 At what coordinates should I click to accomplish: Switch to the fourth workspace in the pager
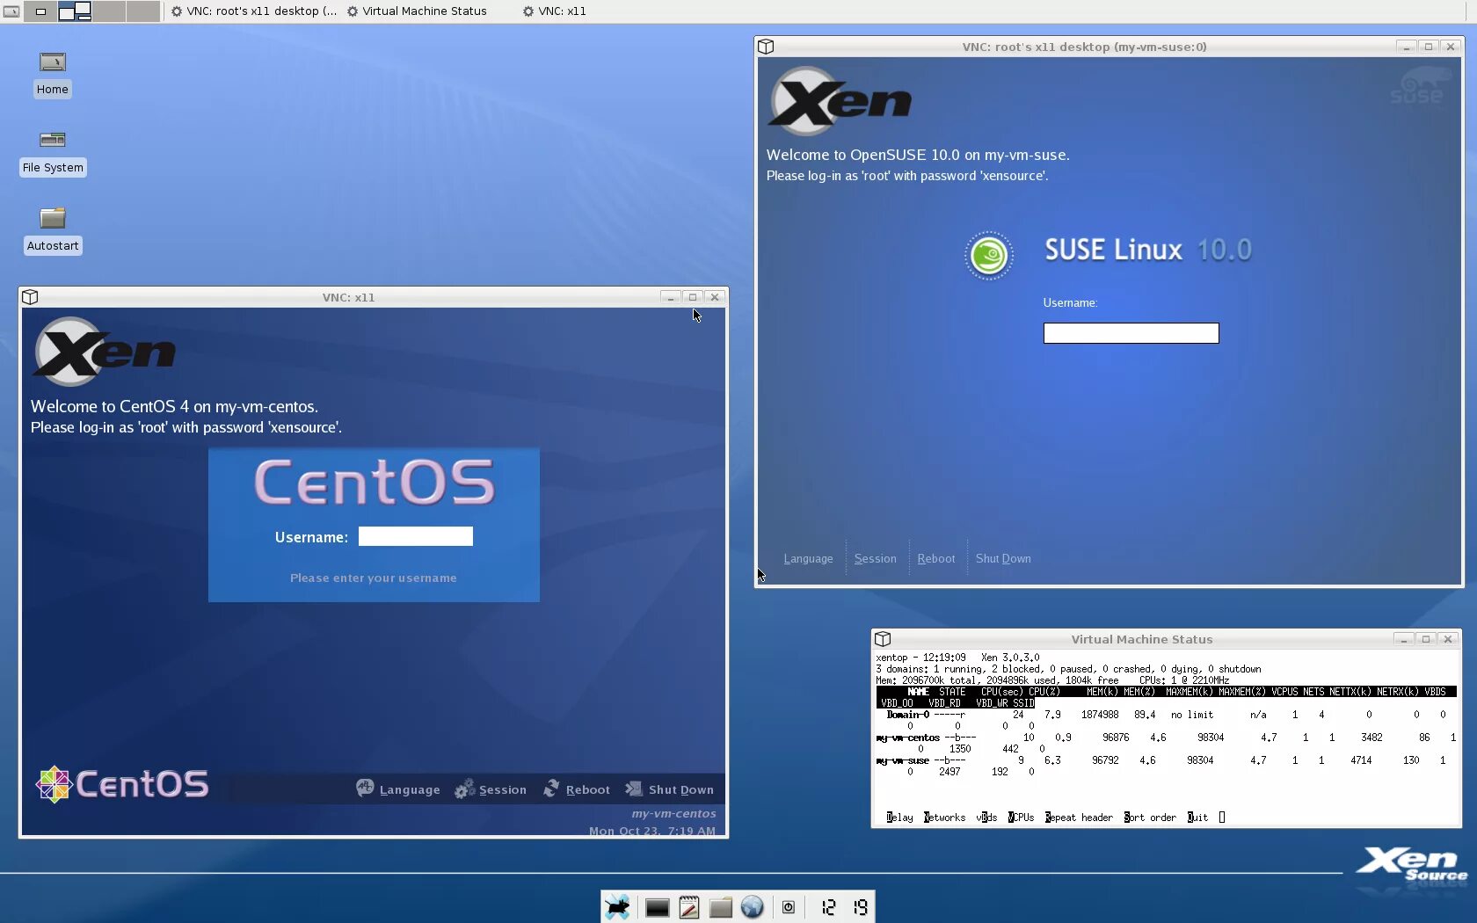coord(142,11)
